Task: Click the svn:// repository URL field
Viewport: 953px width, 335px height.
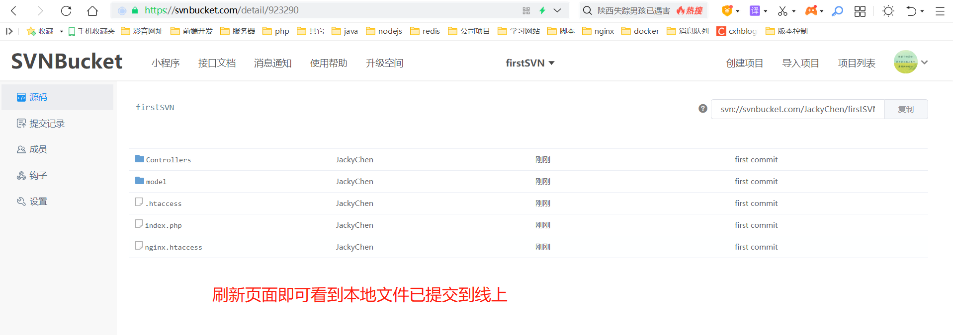Action: point(797,109)
